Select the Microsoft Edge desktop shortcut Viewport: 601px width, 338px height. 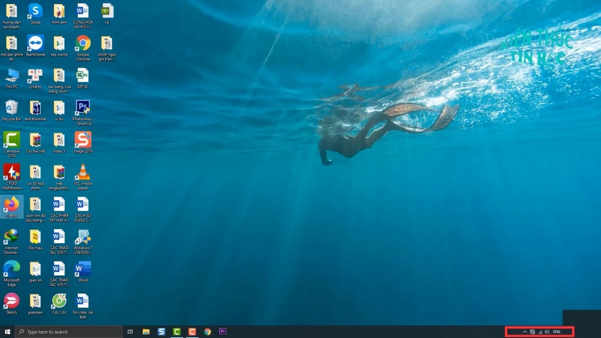(12, 273)
